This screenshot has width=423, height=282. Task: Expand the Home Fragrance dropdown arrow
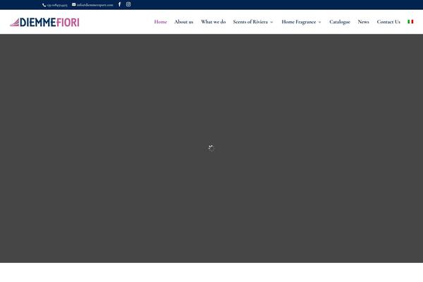coord(319,22)
